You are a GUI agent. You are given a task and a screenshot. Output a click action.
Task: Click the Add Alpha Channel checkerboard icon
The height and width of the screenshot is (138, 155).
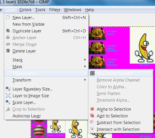pos(92,73)
